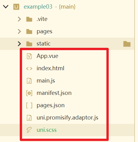Click the static folder icon
Image resolution: width=138 pixels, height=142 pixels.
(x=29, y=44)
